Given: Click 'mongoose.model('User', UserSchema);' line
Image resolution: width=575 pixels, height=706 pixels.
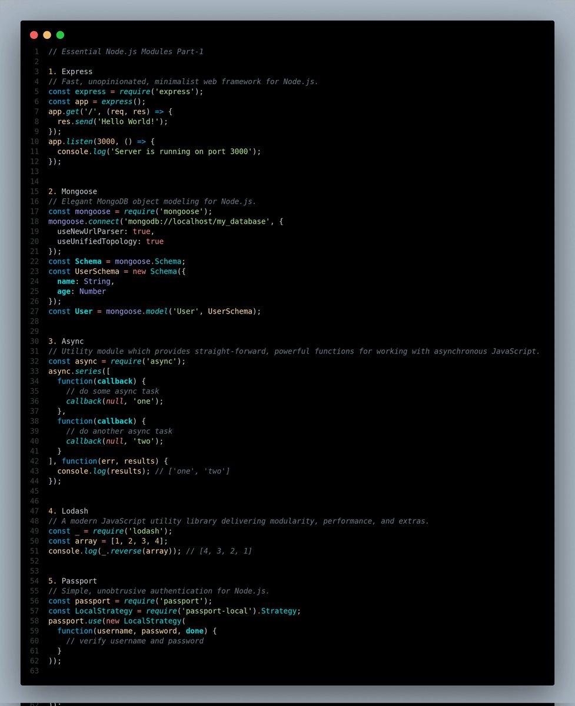Looking at the screenshot, I should point(155,311).
